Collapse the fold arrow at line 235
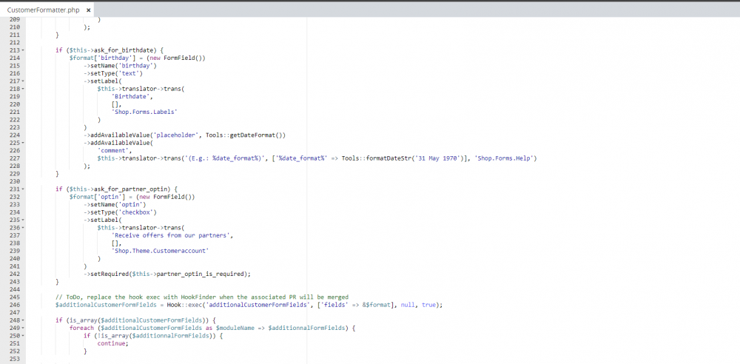 pos(23,220)
